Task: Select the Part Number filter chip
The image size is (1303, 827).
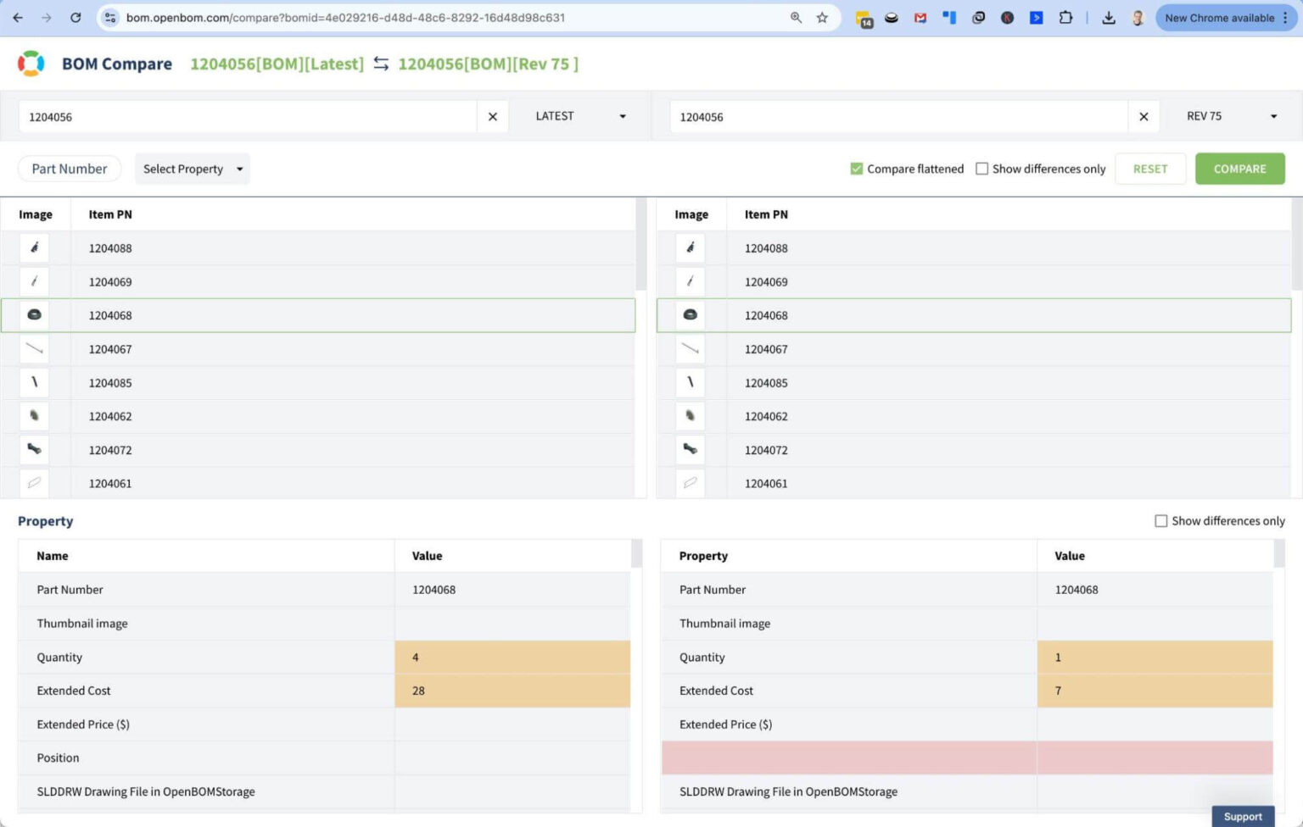Action: point(70,169)
